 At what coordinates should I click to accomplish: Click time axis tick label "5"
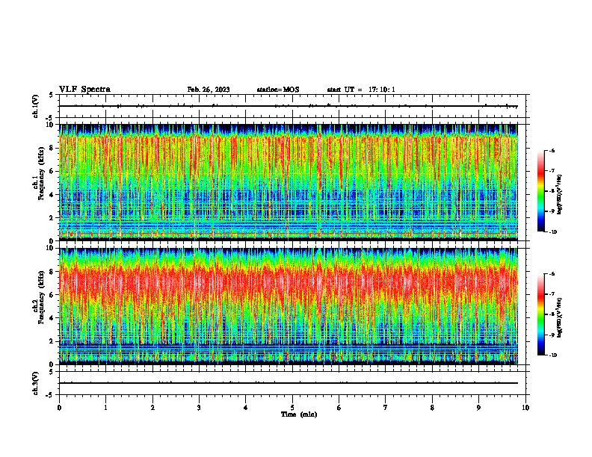click(x=292, y=408)
